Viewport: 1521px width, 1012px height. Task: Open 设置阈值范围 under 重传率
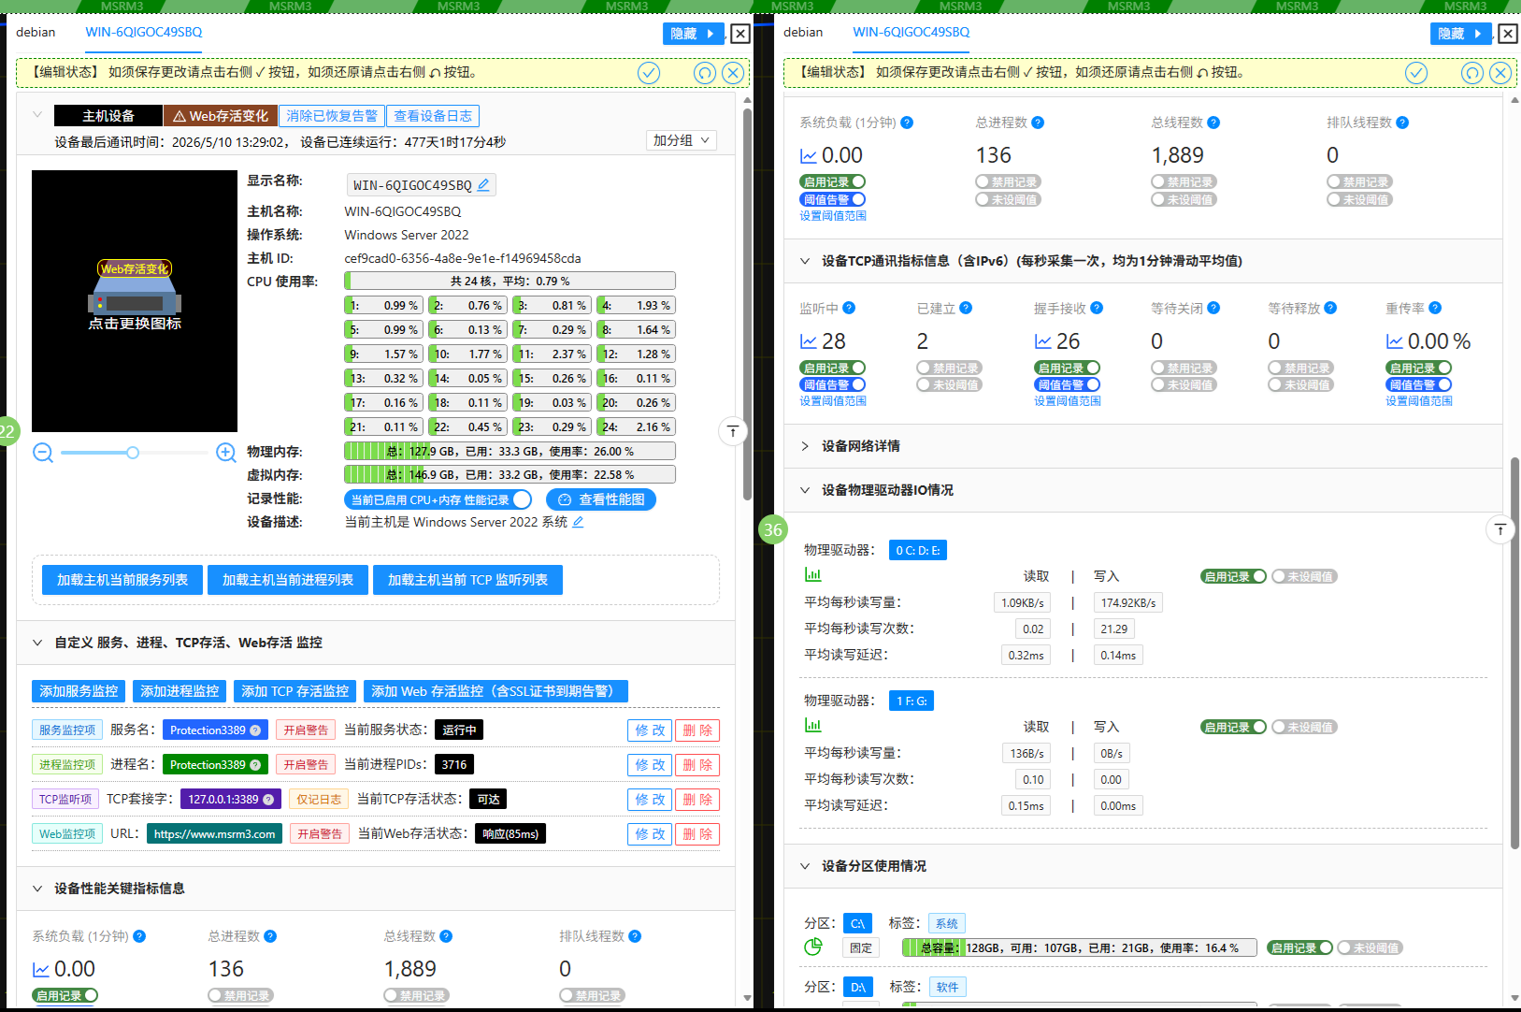pos(1419,401)
